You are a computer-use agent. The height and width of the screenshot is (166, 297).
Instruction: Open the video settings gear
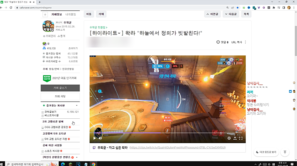point(229,138)
